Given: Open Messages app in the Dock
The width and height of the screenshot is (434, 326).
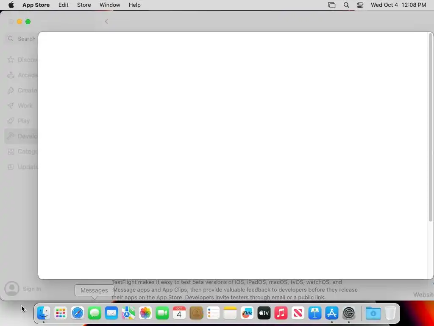Looking at the screenshot, I should point(95,313).
